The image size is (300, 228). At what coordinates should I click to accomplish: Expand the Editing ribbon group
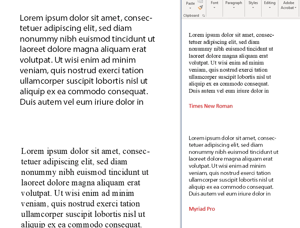coord(270,5)
